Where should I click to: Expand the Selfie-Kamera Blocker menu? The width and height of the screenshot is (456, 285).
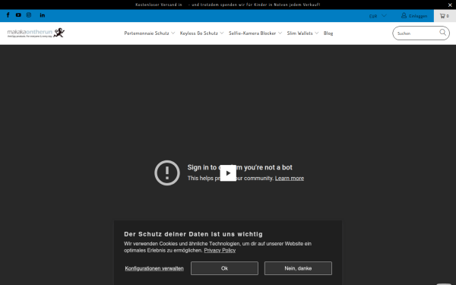(x=255, y=33)
